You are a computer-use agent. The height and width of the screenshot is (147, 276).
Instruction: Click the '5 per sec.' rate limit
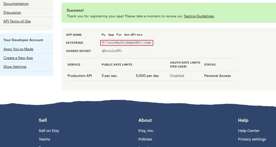pyautogui.click(x=109, y=76)
